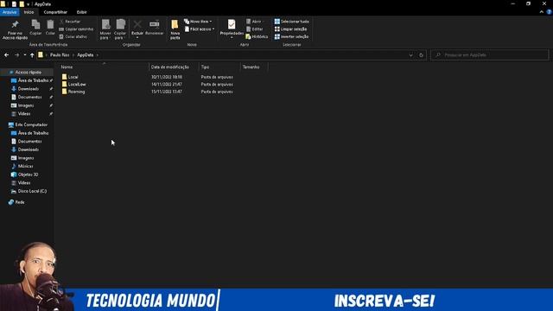Switch to the Compartilhar ribbon tab
553x311 pixels.
[55, 12]
